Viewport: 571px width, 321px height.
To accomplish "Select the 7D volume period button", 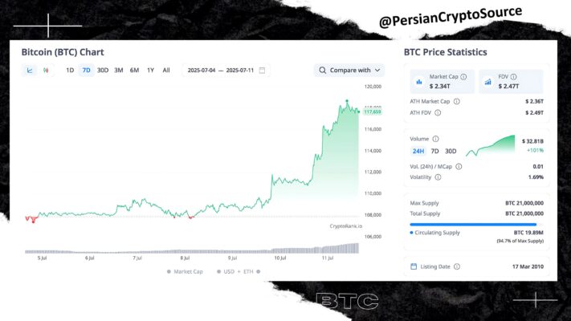I will coord(434,151).
